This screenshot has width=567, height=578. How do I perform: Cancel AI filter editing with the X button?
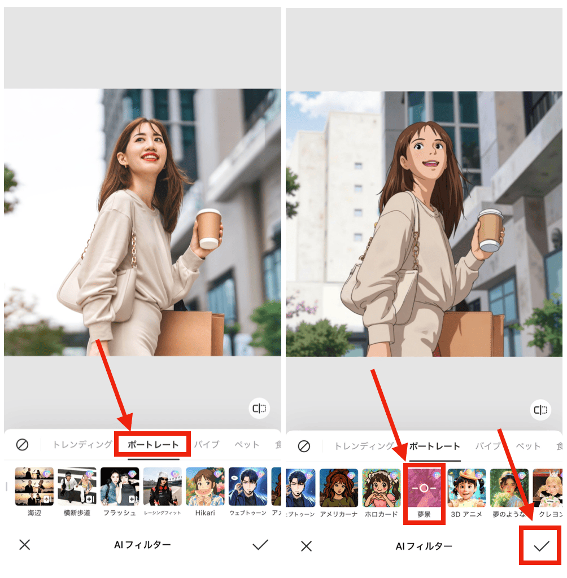pos(24,546)
